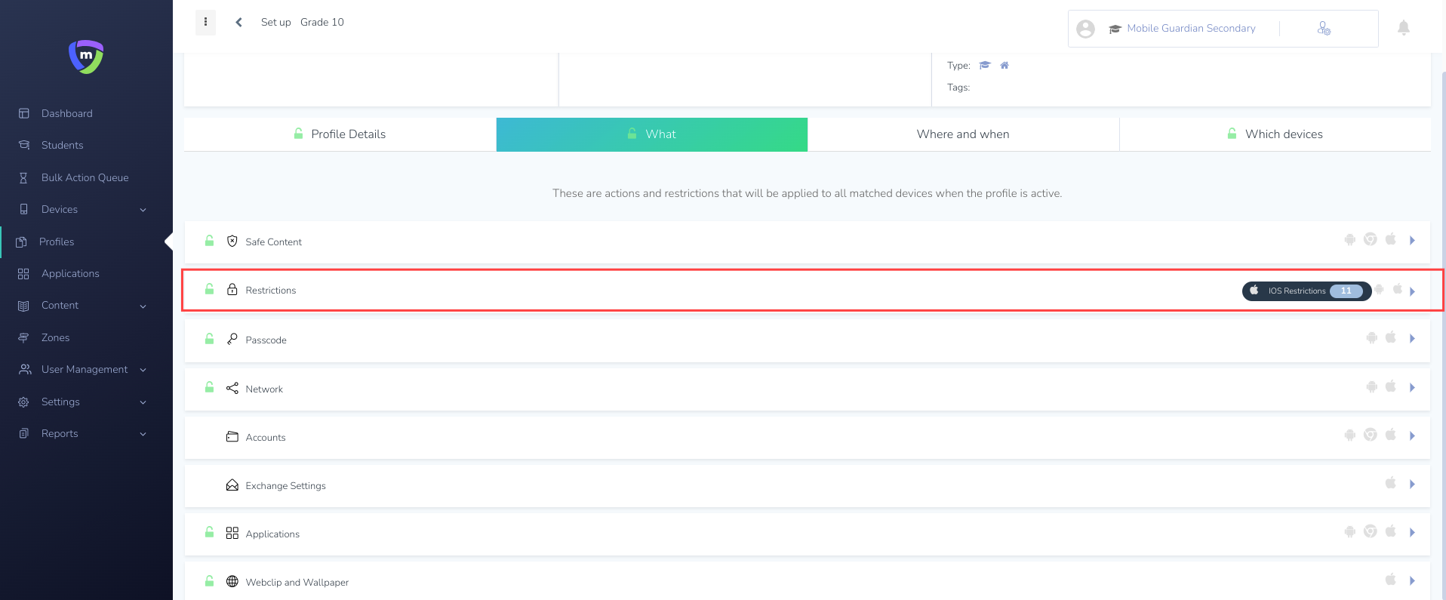Toggle the green lock on Network
Image resolution: width=1446 pixels, height=600 pixels.
coord(209,387)
